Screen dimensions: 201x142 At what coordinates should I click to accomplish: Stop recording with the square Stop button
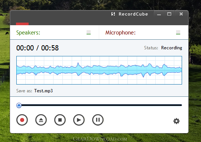(60, 120)
